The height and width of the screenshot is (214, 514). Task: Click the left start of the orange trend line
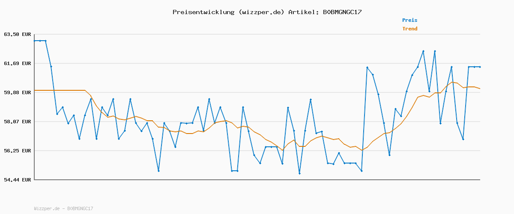[x=35, y=90]
